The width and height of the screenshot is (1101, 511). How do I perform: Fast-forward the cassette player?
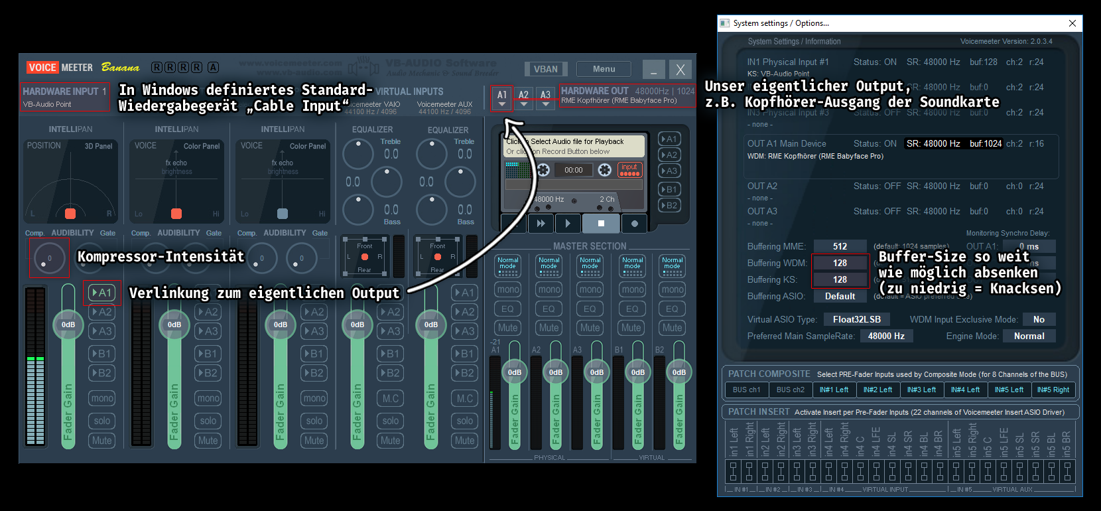[x=541, y=224]
